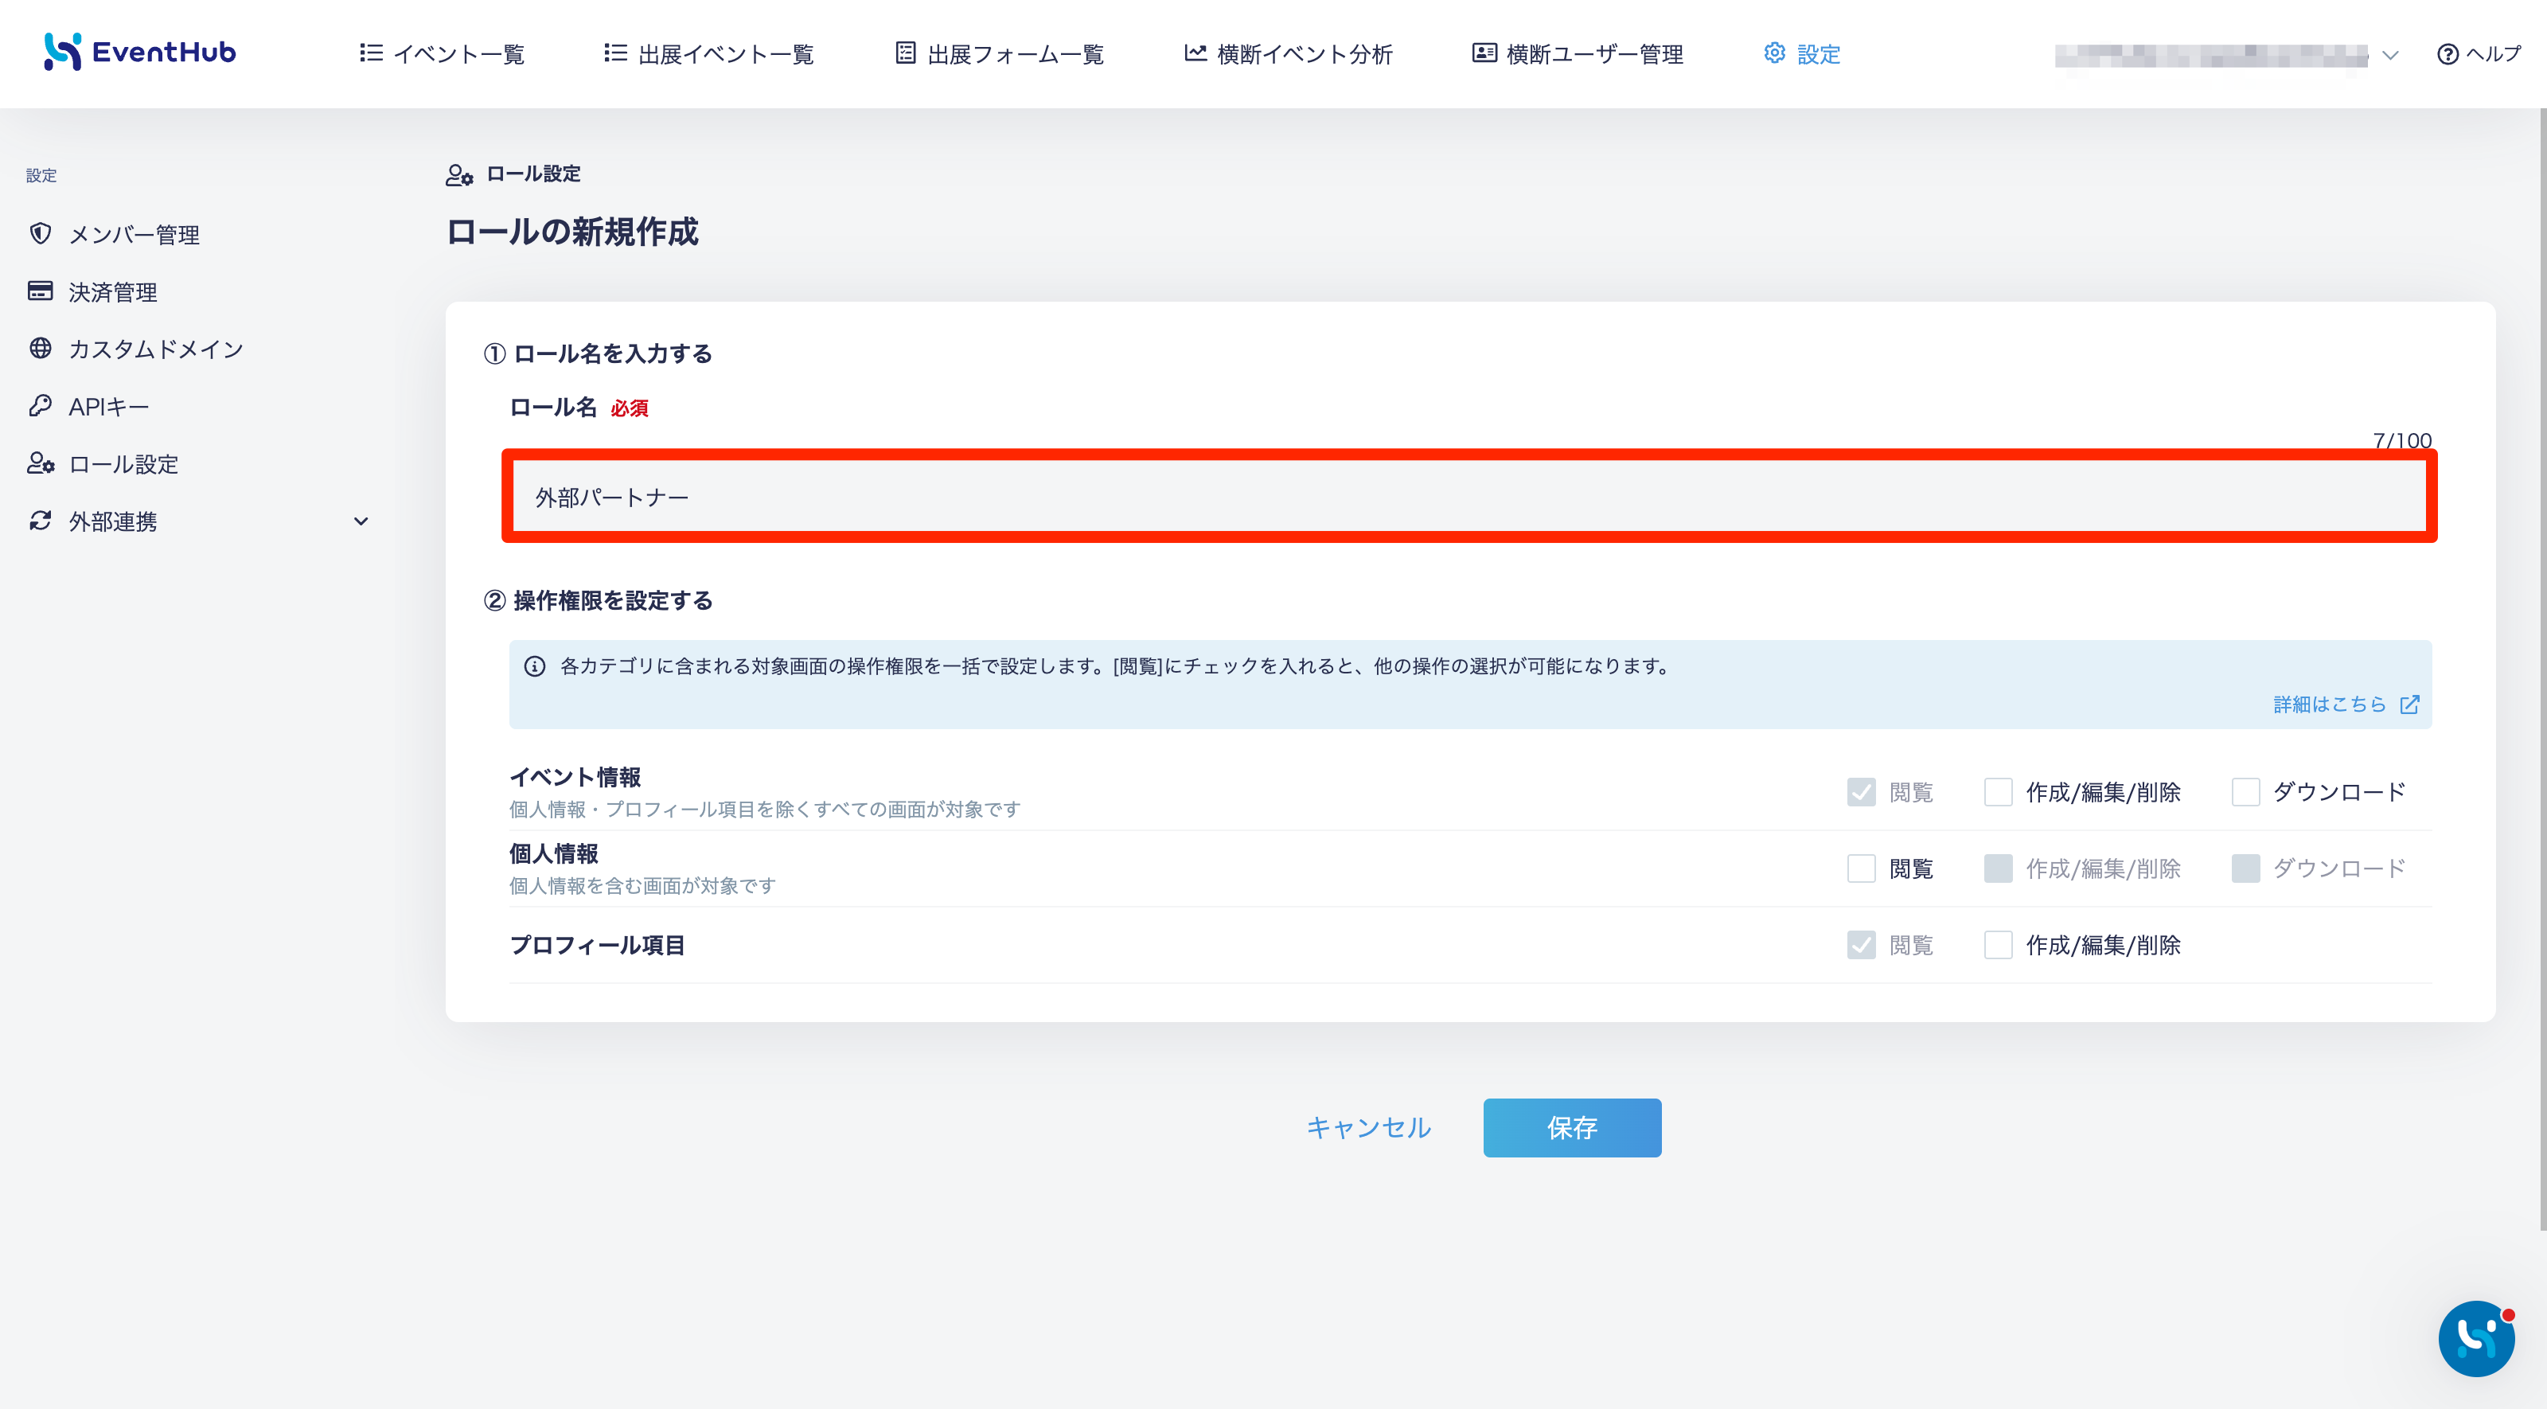Click the info icon in the notice banner
2547x1409 pixels.
(535, 666)
